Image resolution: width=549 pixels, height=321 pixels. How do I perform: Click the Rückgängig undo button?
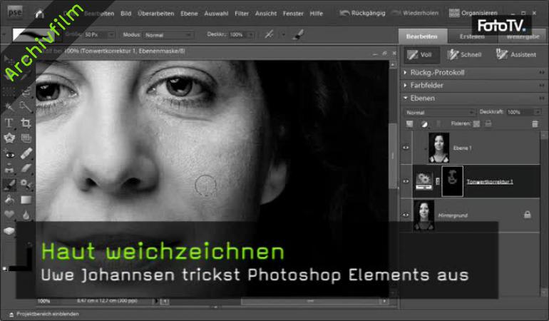pyautogui.click(x=362, y=14)
